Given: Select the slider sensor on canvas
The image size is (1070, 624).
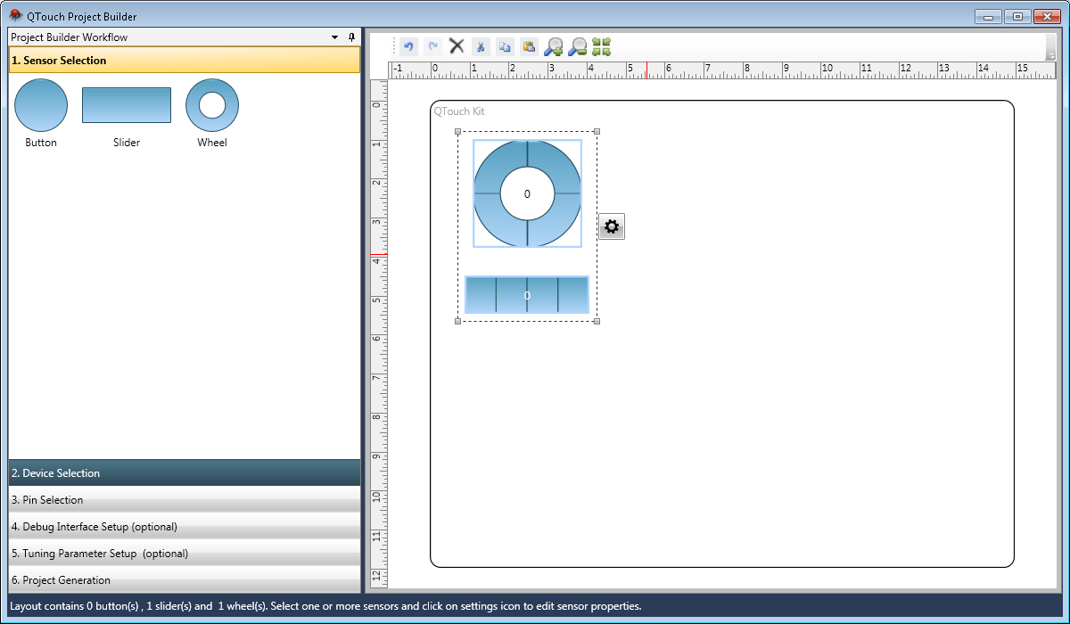Looking at the screenshot, I should (527, 295).
